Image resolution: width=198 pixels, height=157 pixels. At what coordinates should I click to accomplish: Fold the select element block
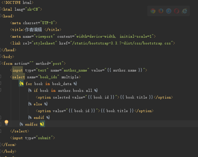pos(0,77)
